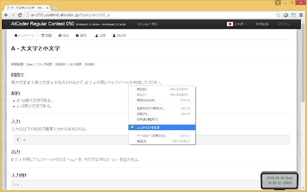Click the AtCoder Regular Contest 050 title
307x192 pixels.
click(x=43, y=24)
